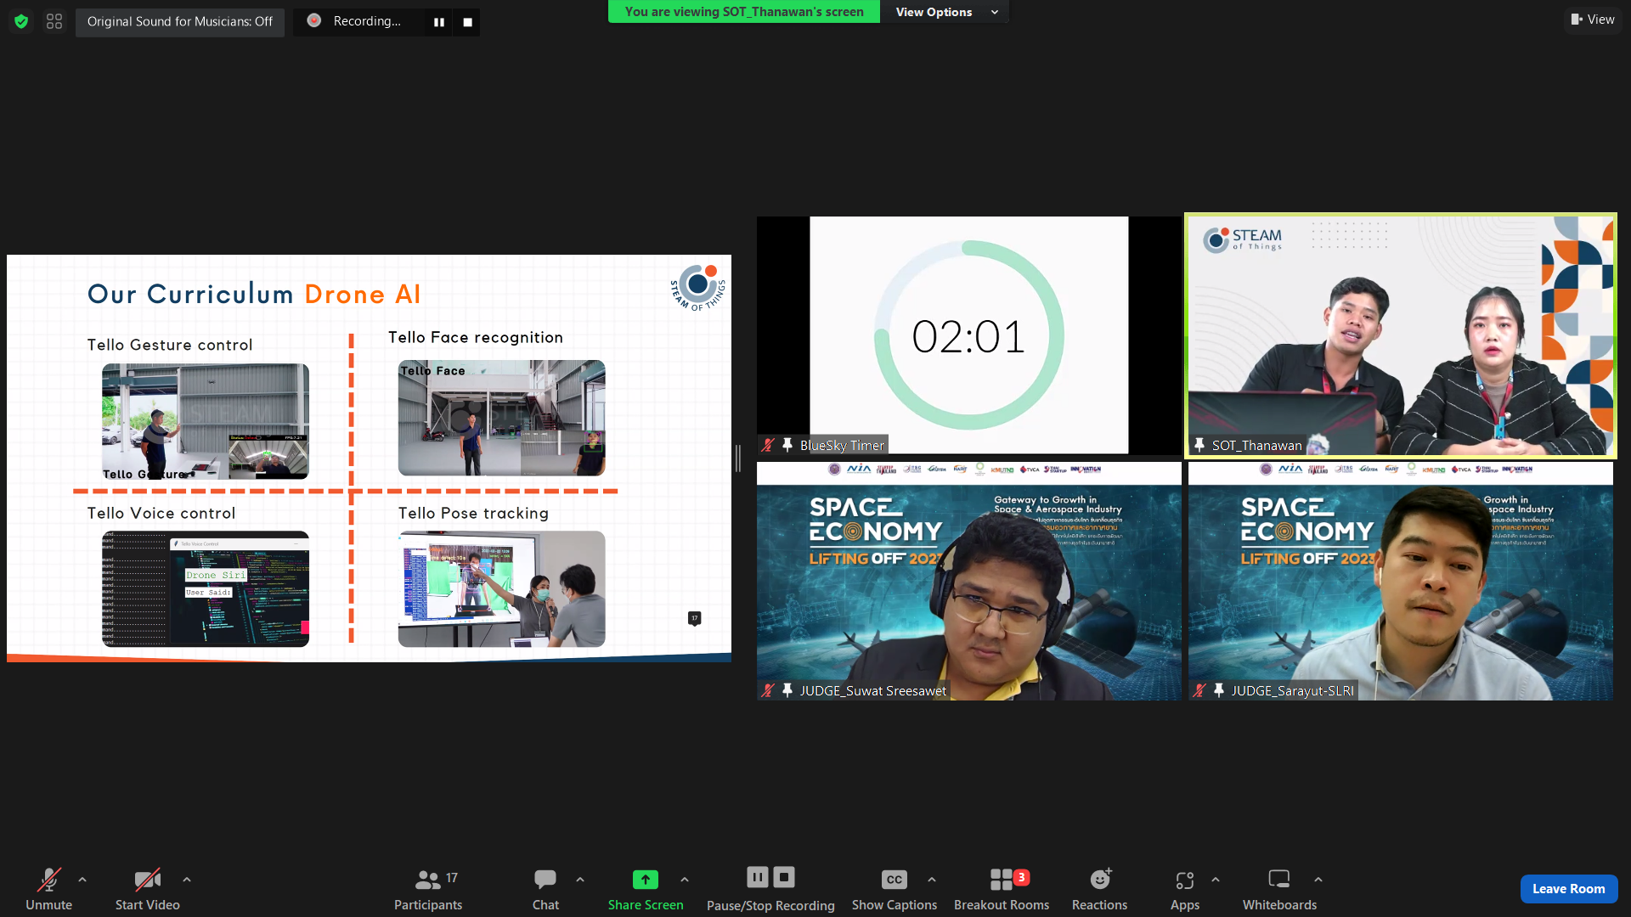Viewport: 1631px width, 917px height.
Task: Click the pin icon on JUDGE_Suwat Sreesawet
Action: [787, 690]
